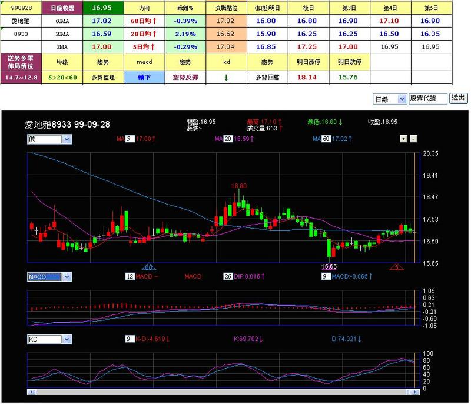Viewport: 471px width, 405px height.
Task: Expand the 價 price chart type dropdown
Action: tap(49, 139)
